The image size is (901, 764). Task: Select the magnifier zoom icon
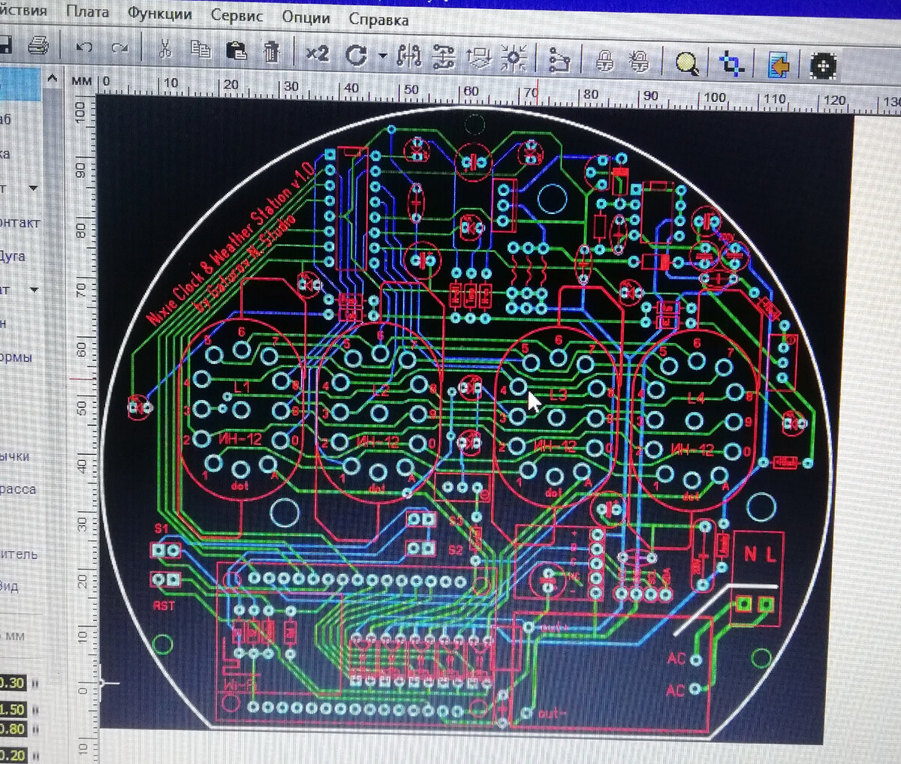(687, 64)
